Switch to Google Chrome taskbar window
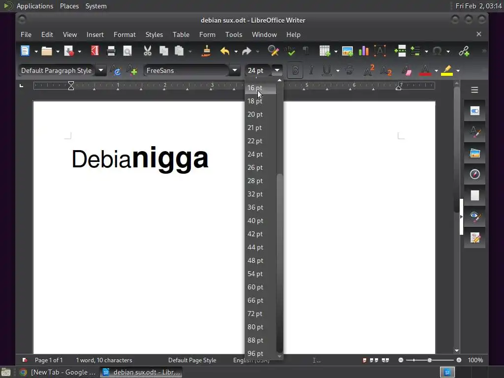 pyautogui.click(x=58, y=372)
